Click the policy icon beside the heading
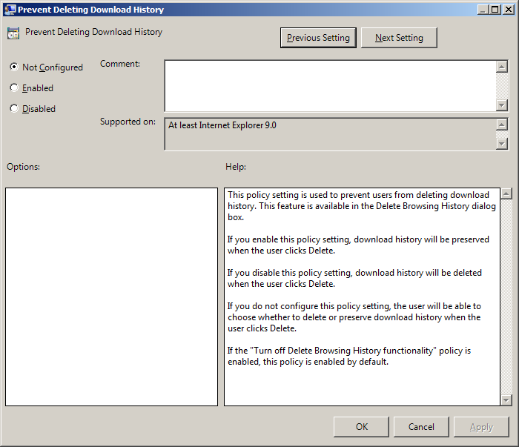Image resolution: width=519 pixels, height=447 pixels. (x=13, y=33)
